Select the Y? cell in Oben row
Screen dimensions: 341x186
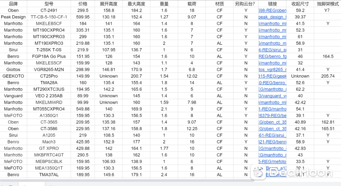[x=328, y=10]
